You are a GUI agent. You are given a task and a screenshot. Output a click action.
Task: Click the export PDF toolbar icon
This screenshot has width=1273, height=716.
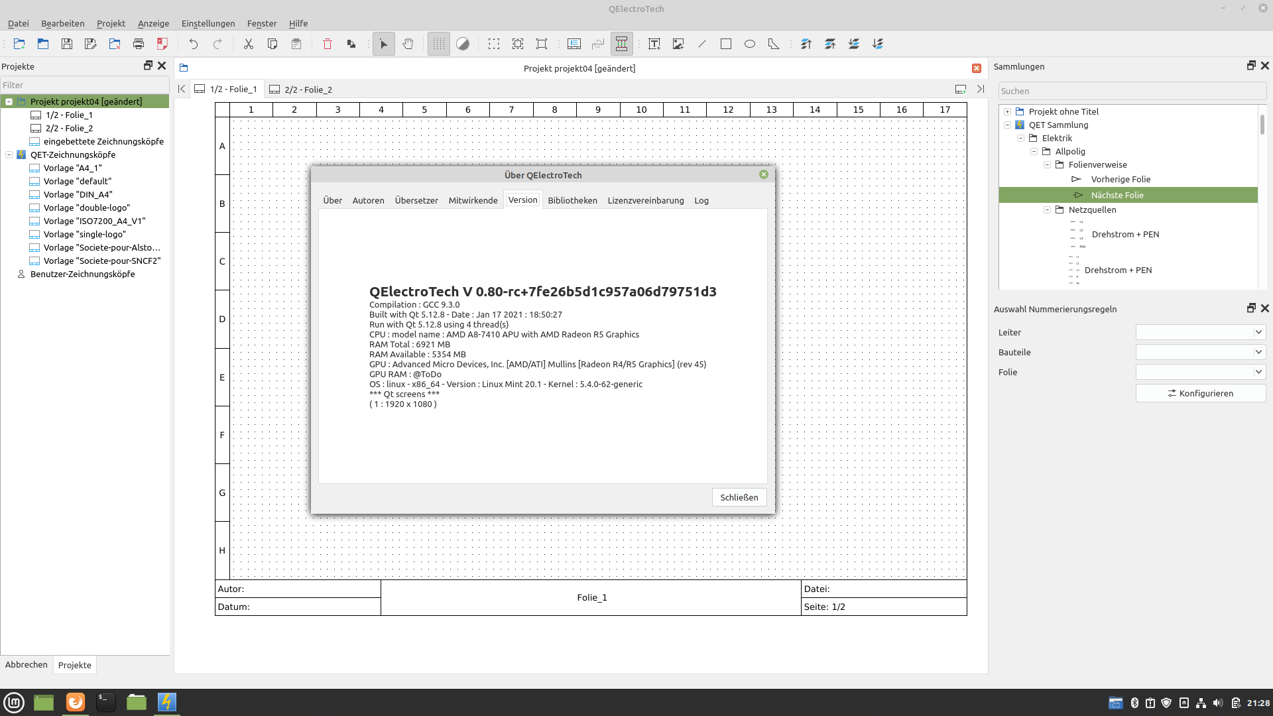pos(162,44)
